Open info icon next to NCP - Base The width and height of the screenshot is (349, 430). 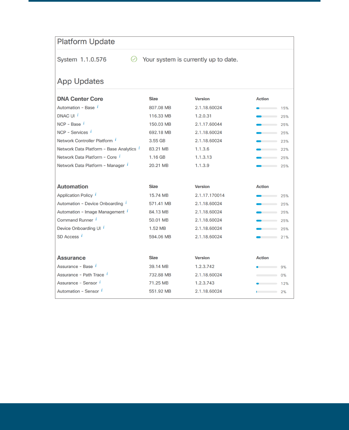pos(84,123)
